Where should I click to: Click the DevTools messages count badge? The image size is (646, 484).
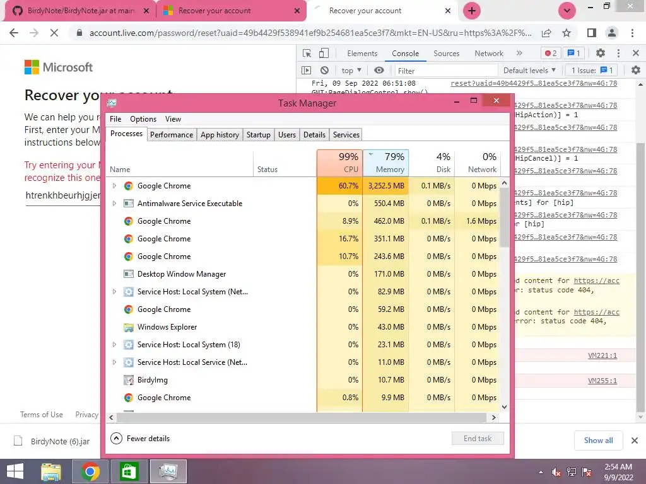574,53
